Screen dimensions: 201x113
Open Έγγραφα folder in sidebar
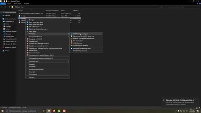pyautogui.click(x=7, y=26)
